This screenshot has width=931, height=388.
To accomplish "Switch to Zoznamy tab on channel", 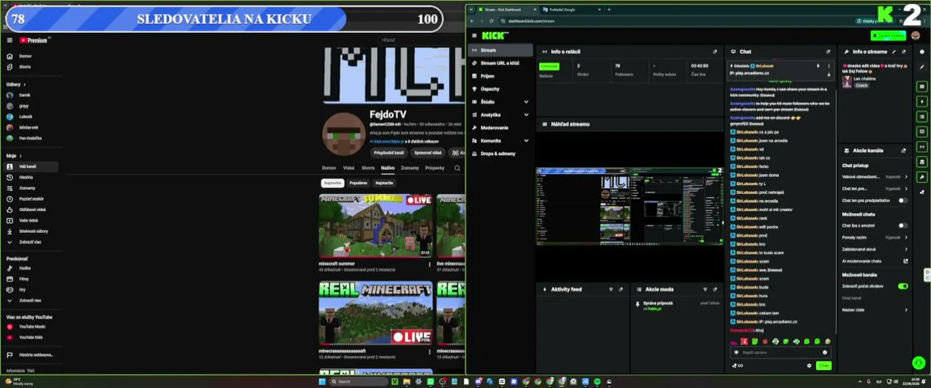I will (409, 168).
